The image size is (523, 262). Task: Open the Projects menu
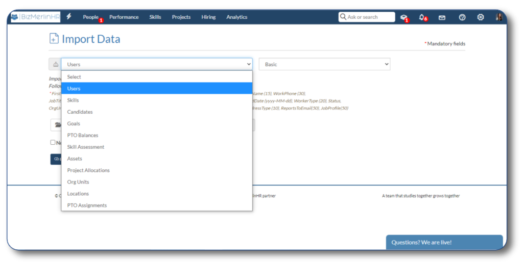pyautogui.click(x=181, y=17)
